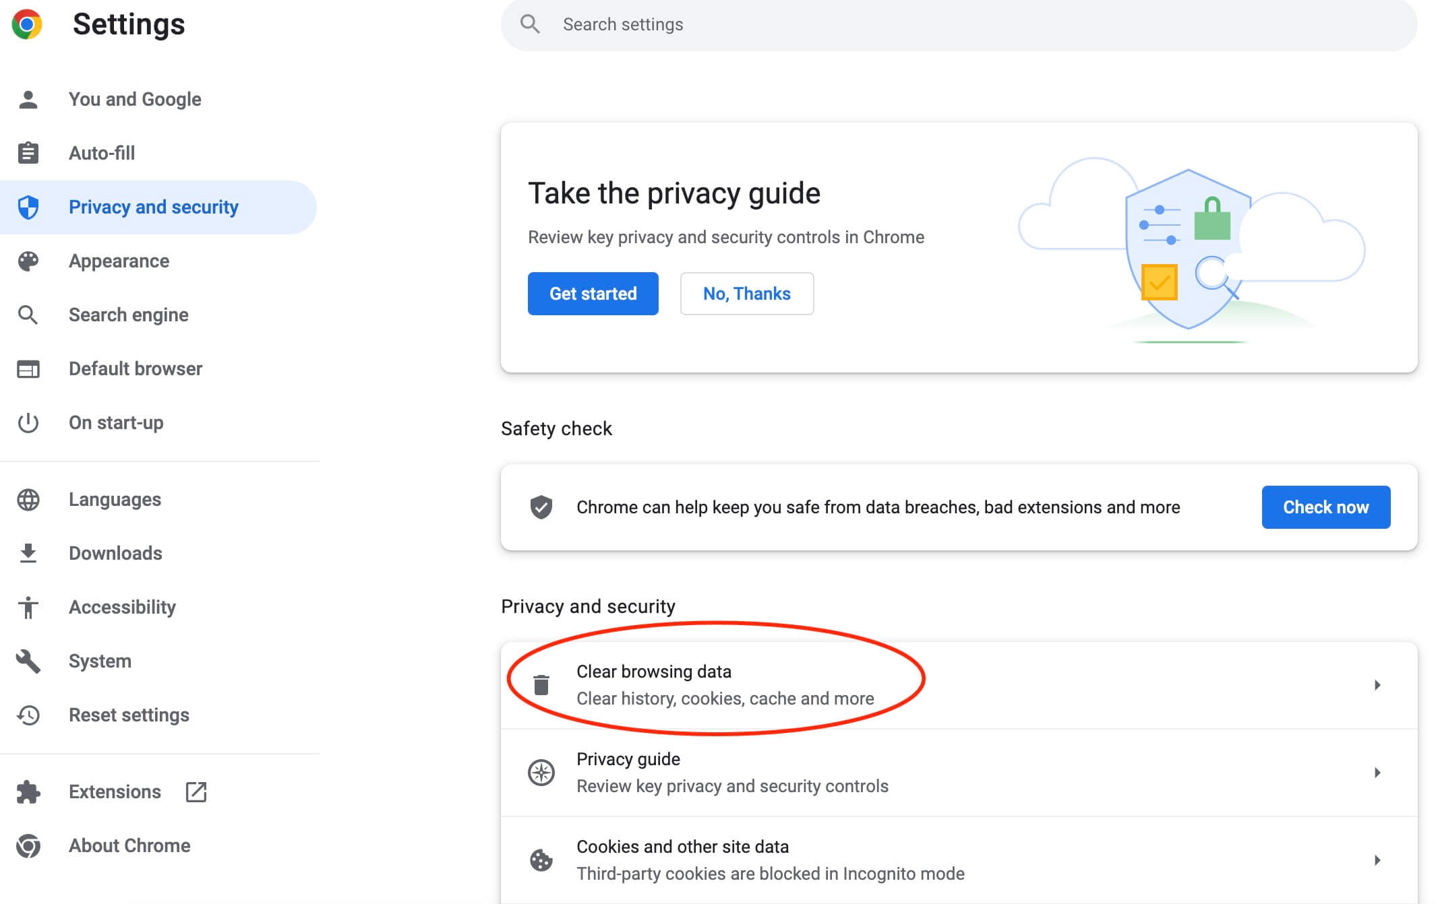The width and height of the screenshot is (1436, 904).
Task: Click the Languages globe icon
Action: (28, 499)
